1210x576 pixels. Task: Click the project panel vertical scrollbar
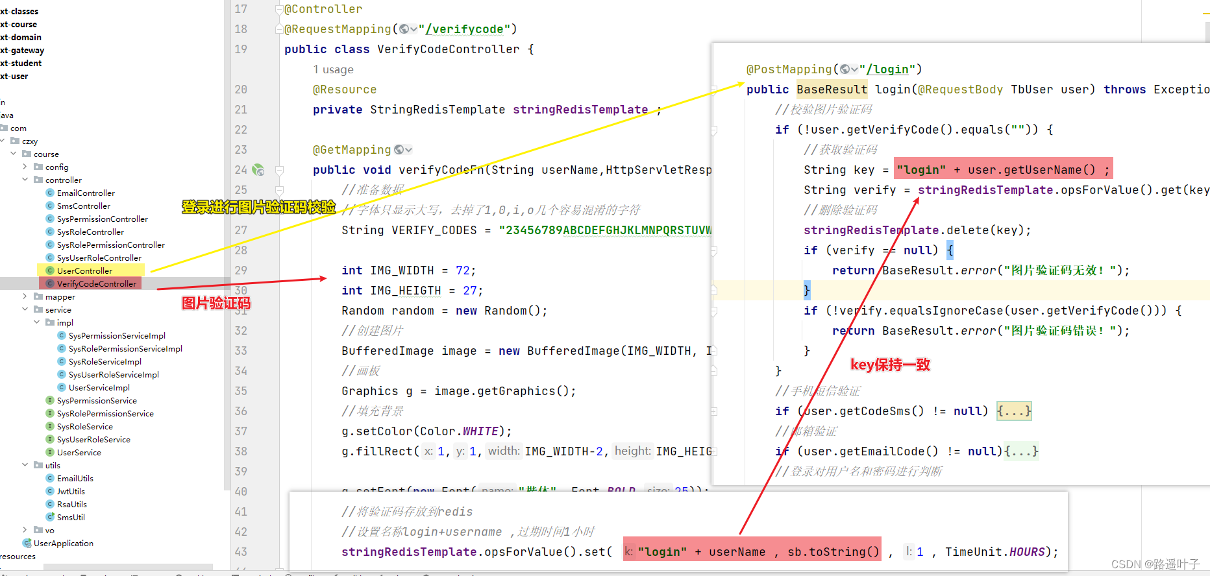227,245
